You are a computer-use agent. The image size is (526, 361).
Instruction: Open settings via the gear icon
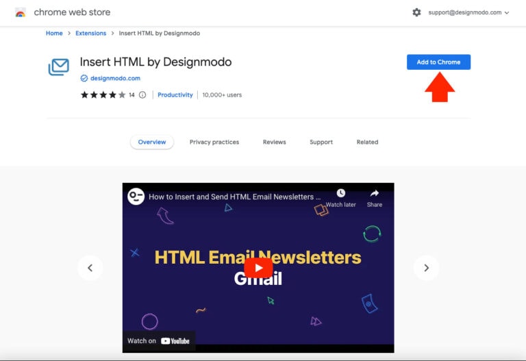point(416,12)
